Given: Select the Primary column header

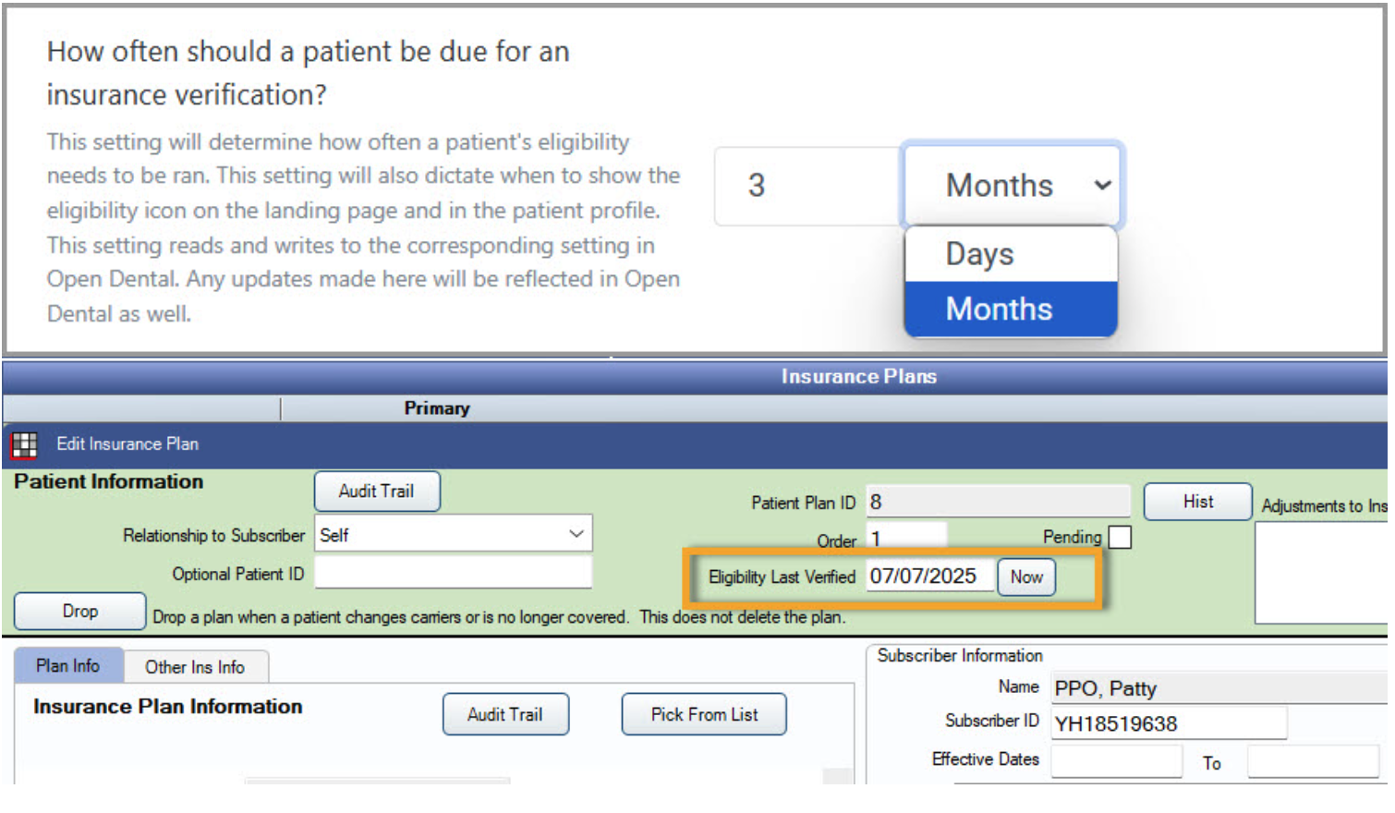Looking at the screenshot, I should (x=437, y=408).
